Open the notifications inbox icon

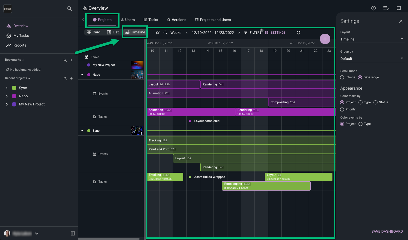tap(399, 8)
